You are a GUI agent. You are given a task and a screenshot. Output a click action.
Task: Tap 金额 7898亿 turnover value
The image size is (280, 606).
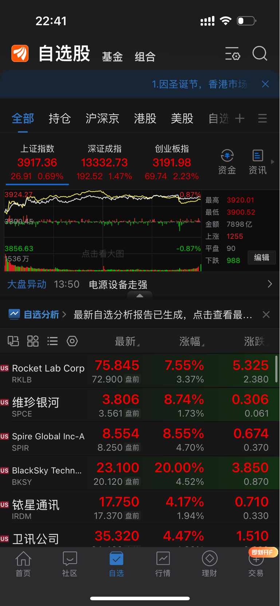click(229, 224)
